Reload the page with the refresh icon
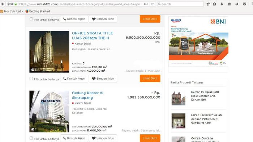Screen dimensions: 253x142 [152, 4]
